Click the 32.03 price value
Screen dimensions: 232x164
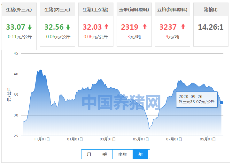(x=92, y=27)
